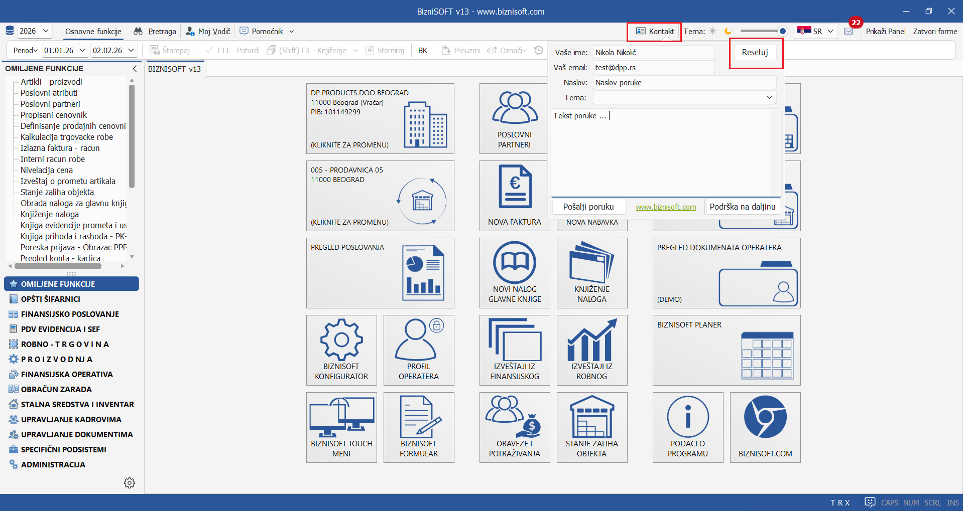Open the www.biznisoft.com link
The width and height of the screenshot is (963, 511).
(x=666, y=207)
